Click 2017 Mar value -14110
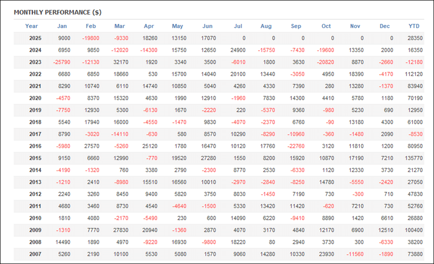The width and height of the screenshot is (434, 264). (120, 134)
